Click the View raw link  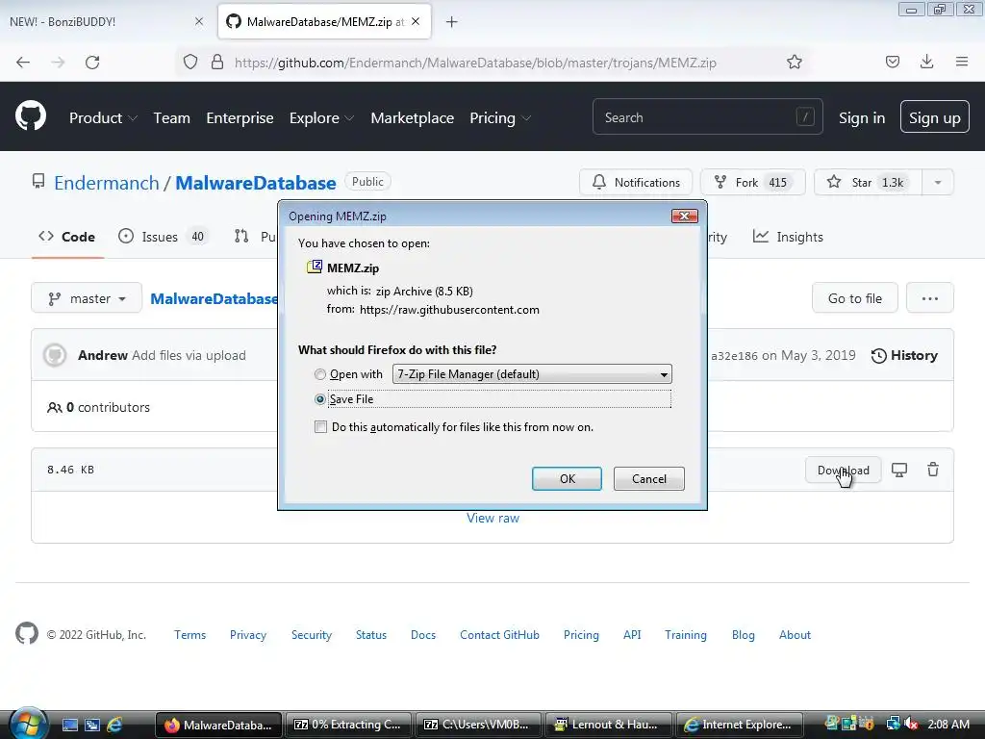(492, 519)
